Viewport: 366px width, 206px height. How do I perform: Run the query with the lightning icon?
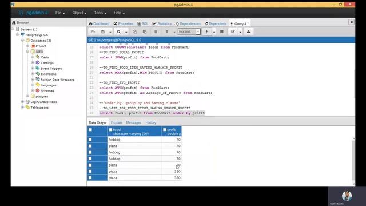pyautogui.click(x=206, y=32)
